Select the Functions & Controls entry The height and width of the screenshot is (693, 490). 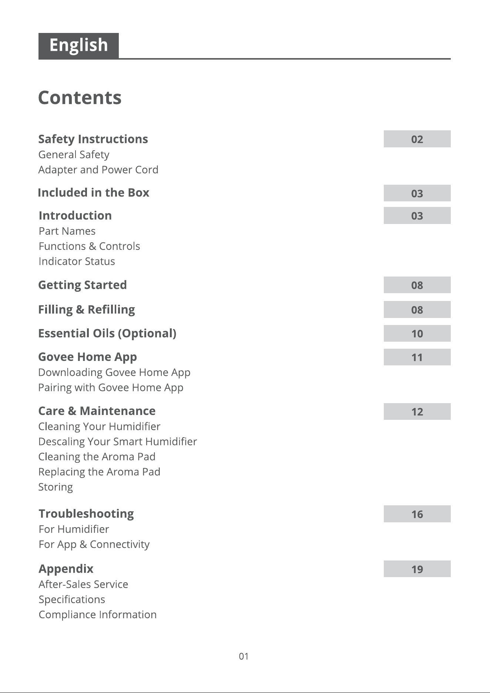point(90,246)
